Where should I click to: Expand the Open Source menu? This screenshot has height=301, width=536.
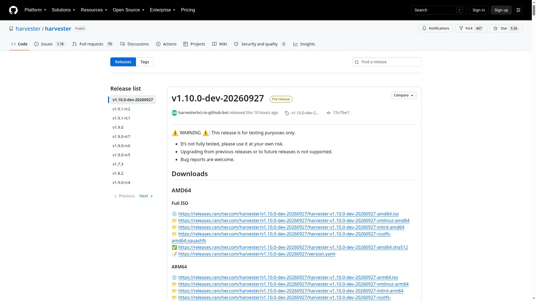[x=129, y=10]
